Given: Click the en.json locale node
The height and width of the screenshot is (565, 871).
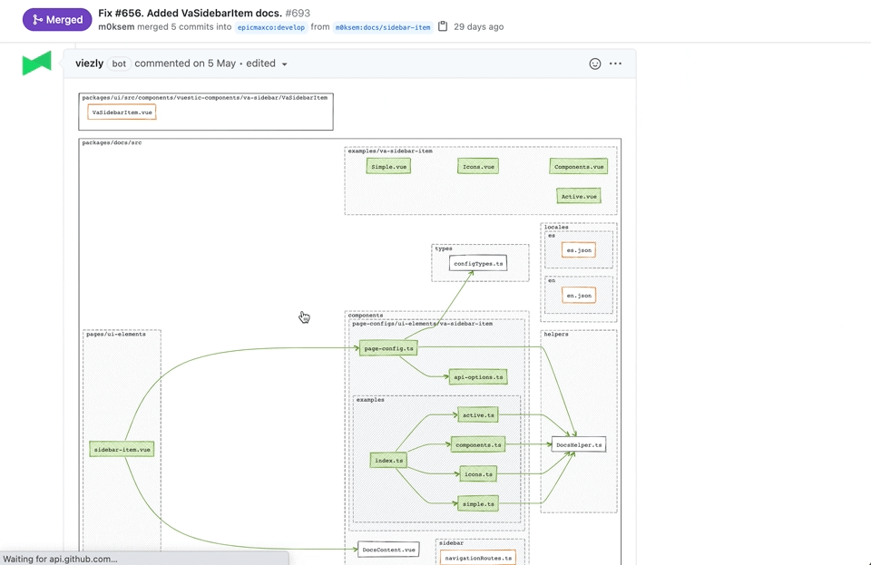Looking at the screenshot, I should pyautogui.click(x=579, y=296).
